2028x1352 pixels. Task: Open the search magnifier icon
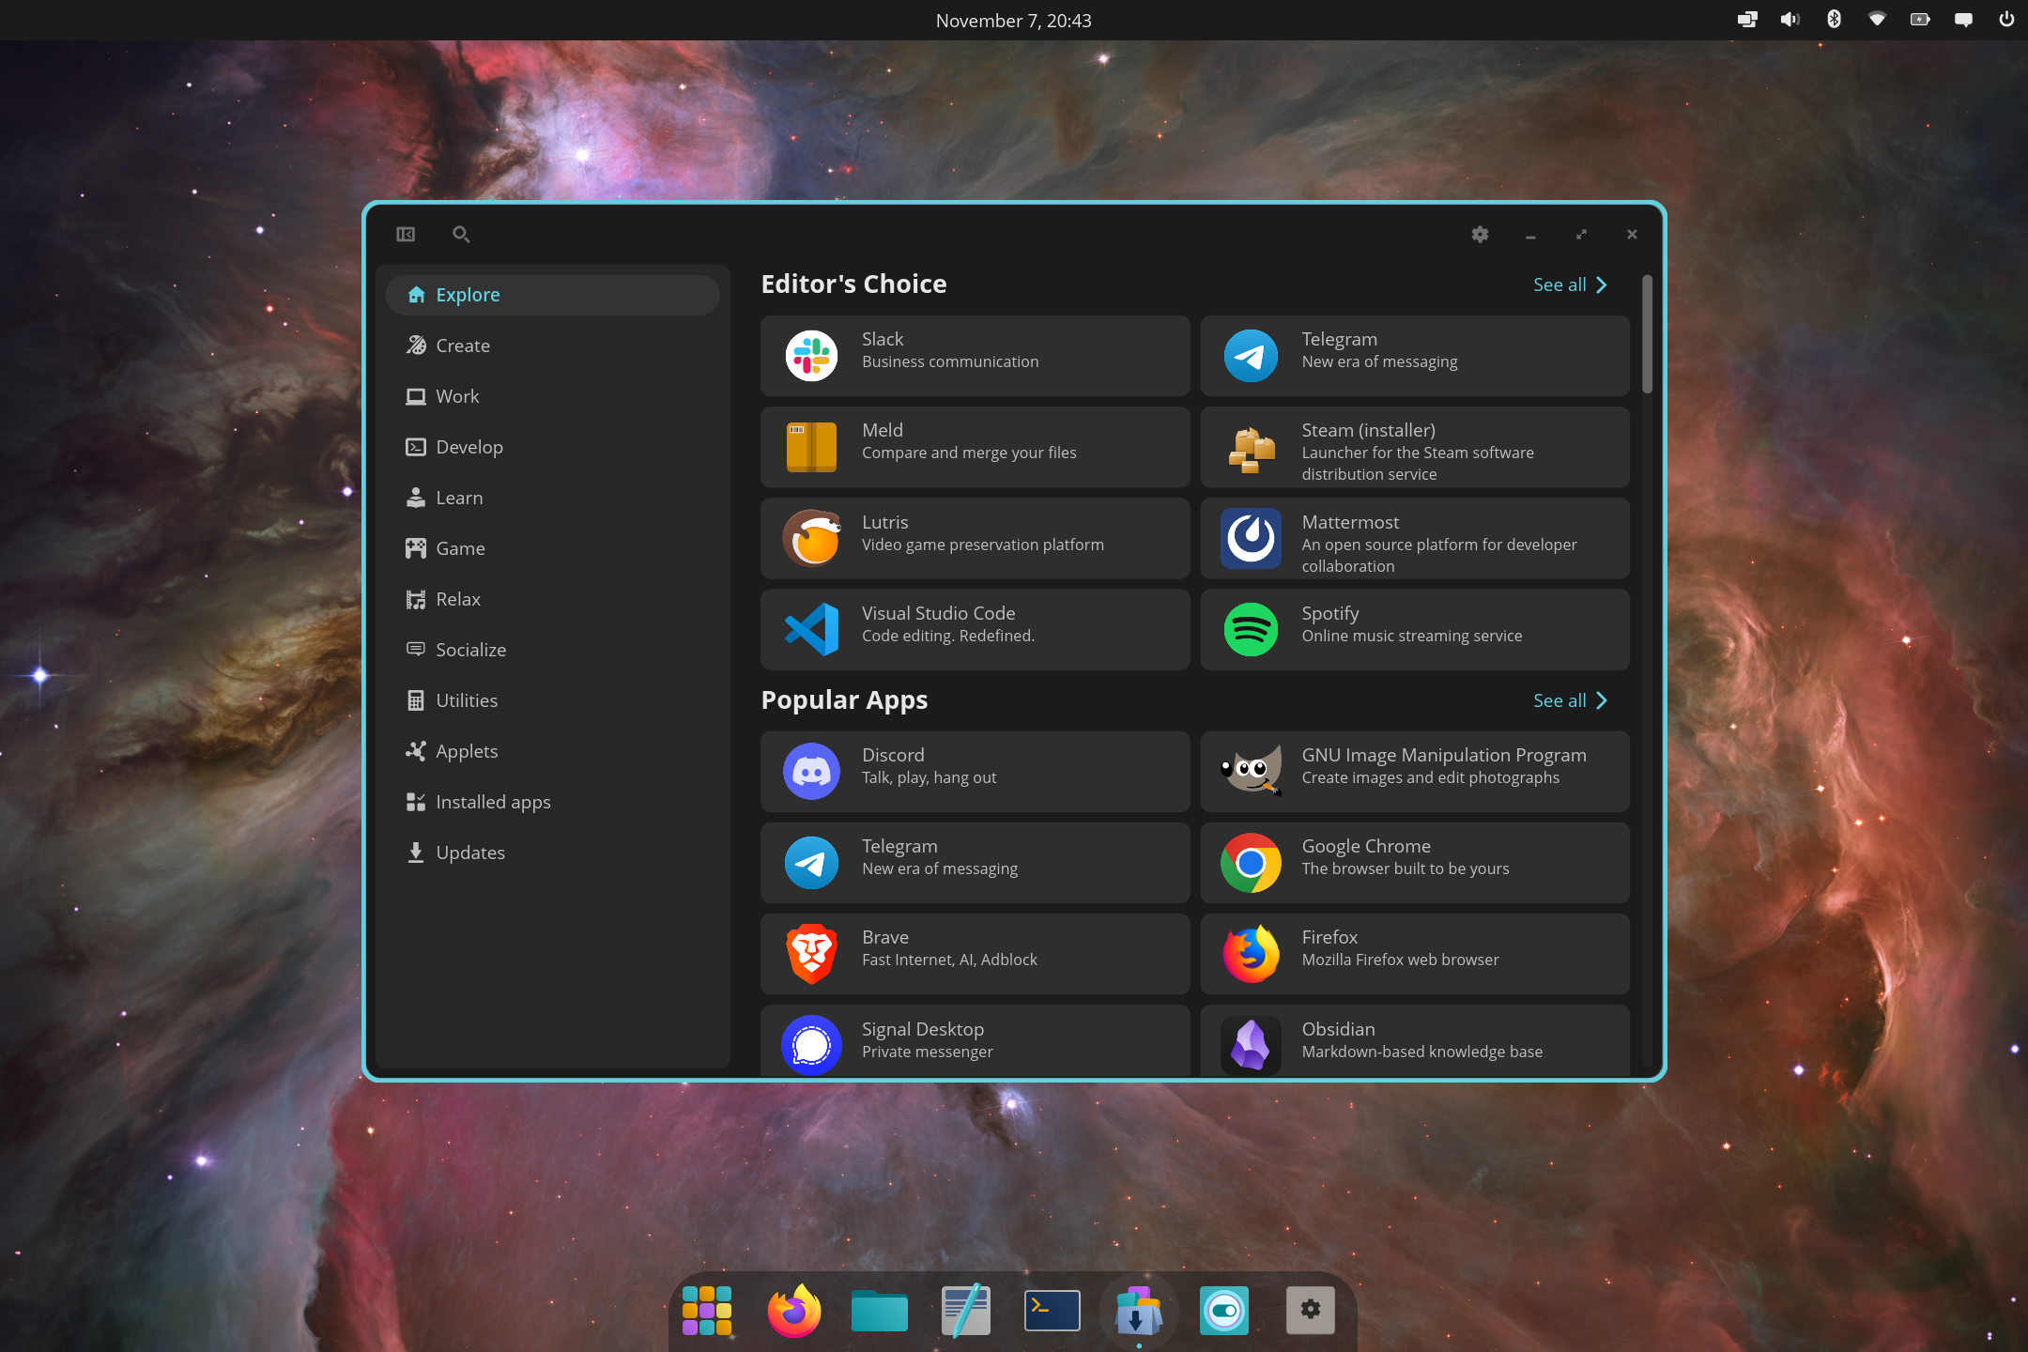coord(460,235)
